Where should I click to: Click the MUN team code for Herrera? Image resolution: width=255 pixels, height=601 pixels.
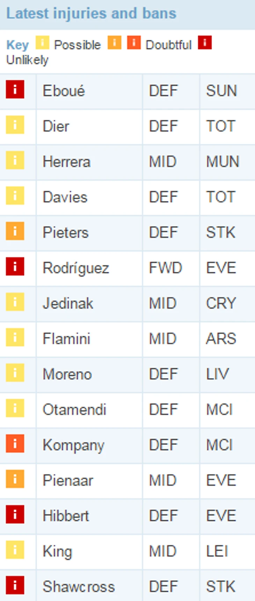223,162
